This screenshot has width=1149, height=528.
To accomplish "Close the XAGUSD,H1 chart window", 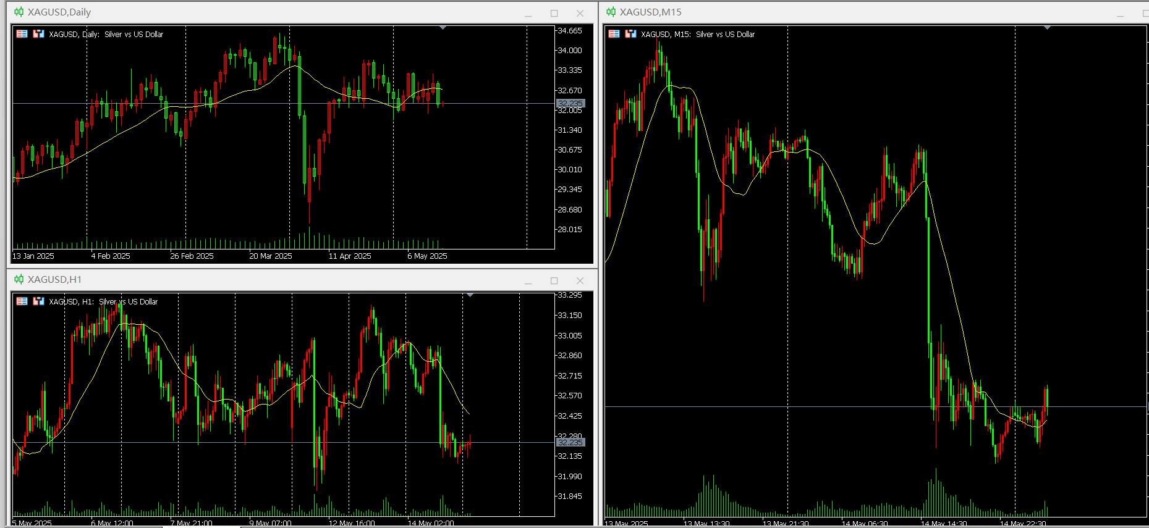I will point(580,280).
